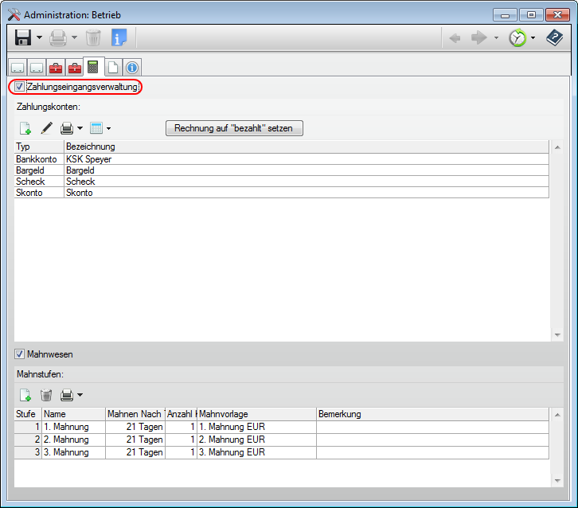
Task: Click 'Rechnung auf "bezahlt" setzen' button
Action: tap(234, 128)
